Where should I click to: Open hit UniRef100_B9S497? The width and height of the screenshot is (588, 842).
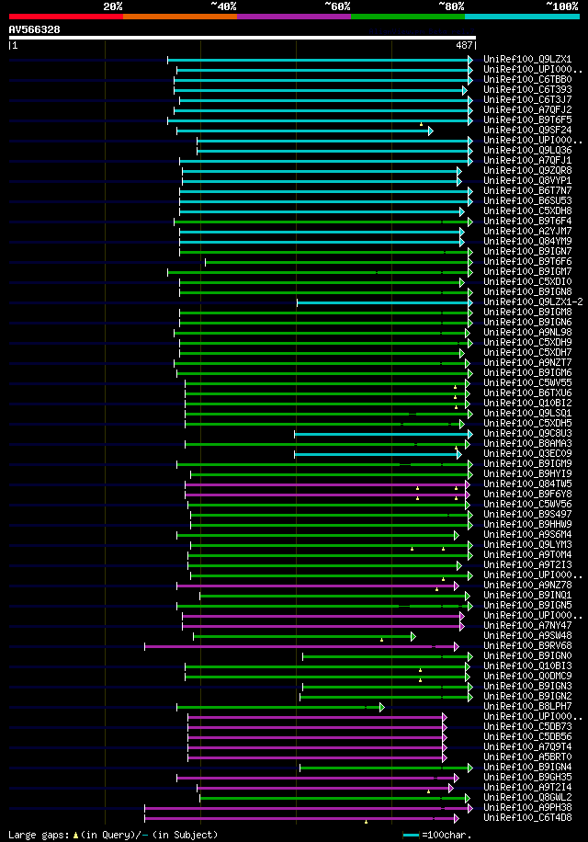point(527,515)
